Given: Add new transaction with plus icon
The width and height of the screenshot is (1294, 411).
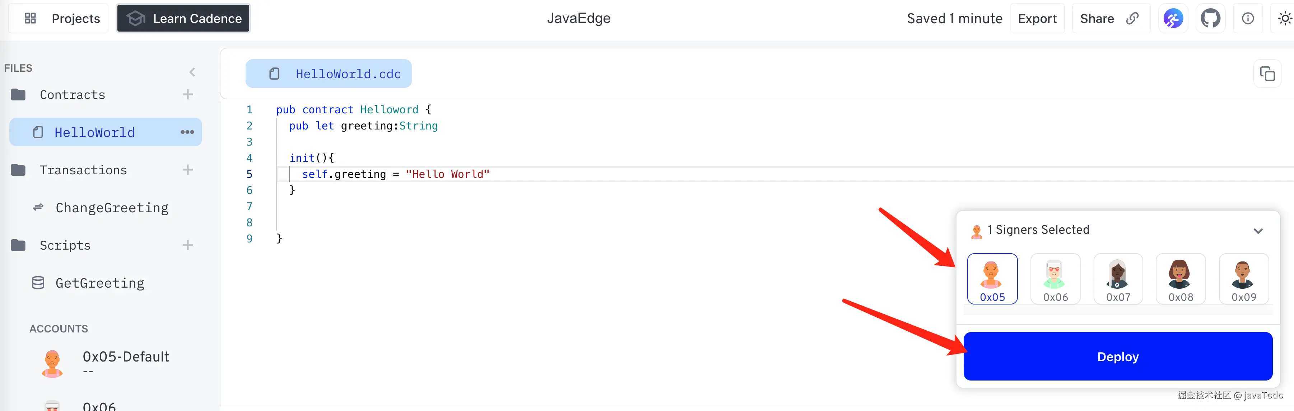Looking at the screenshot, I should tap(187, 170).
